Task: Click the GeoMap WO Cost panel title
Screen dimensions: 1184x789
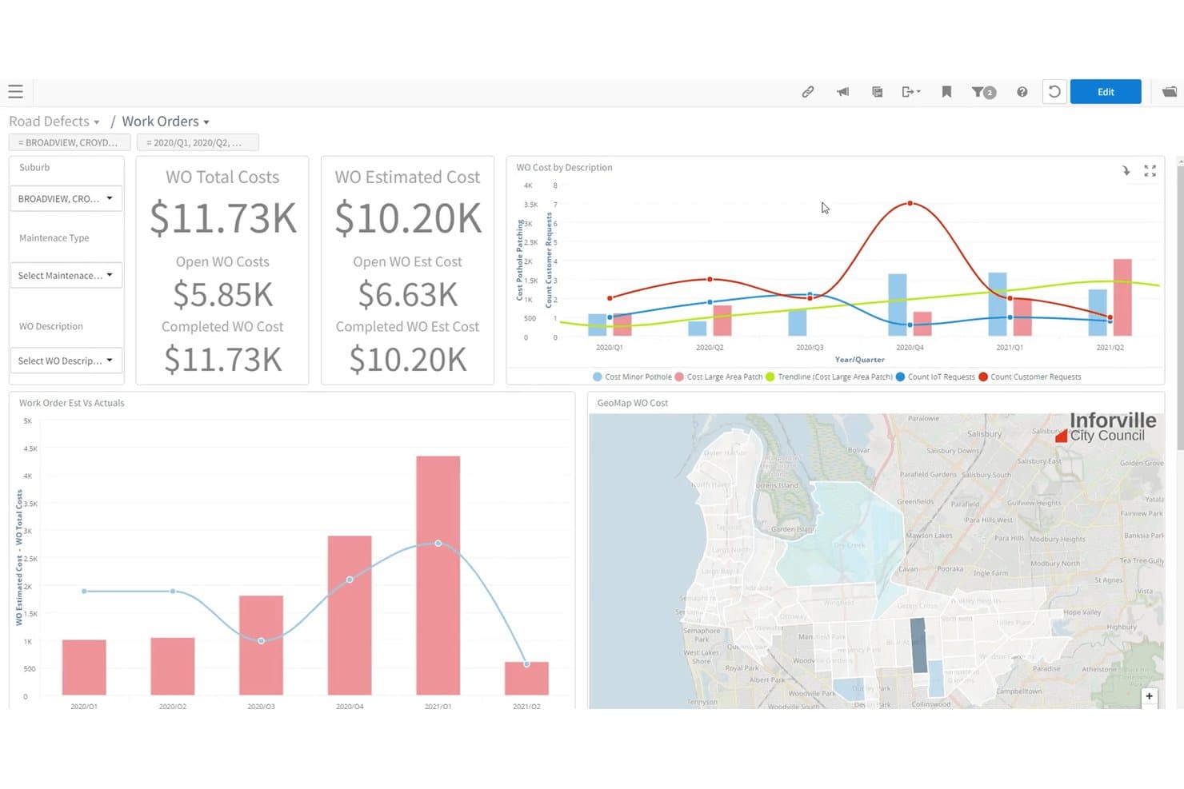Action: 632,403
